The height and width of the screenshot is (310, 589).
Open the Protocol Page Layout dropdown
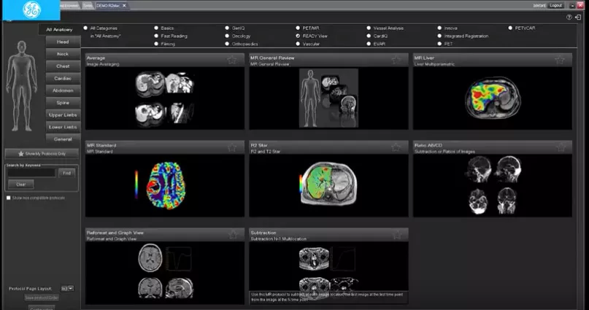click(67, 288)
